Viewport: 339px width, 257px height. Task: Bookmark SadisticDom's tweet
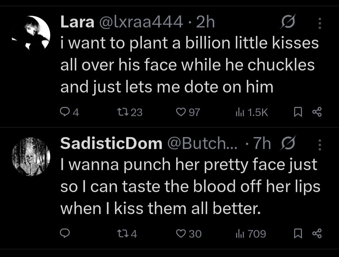(298, 234)
